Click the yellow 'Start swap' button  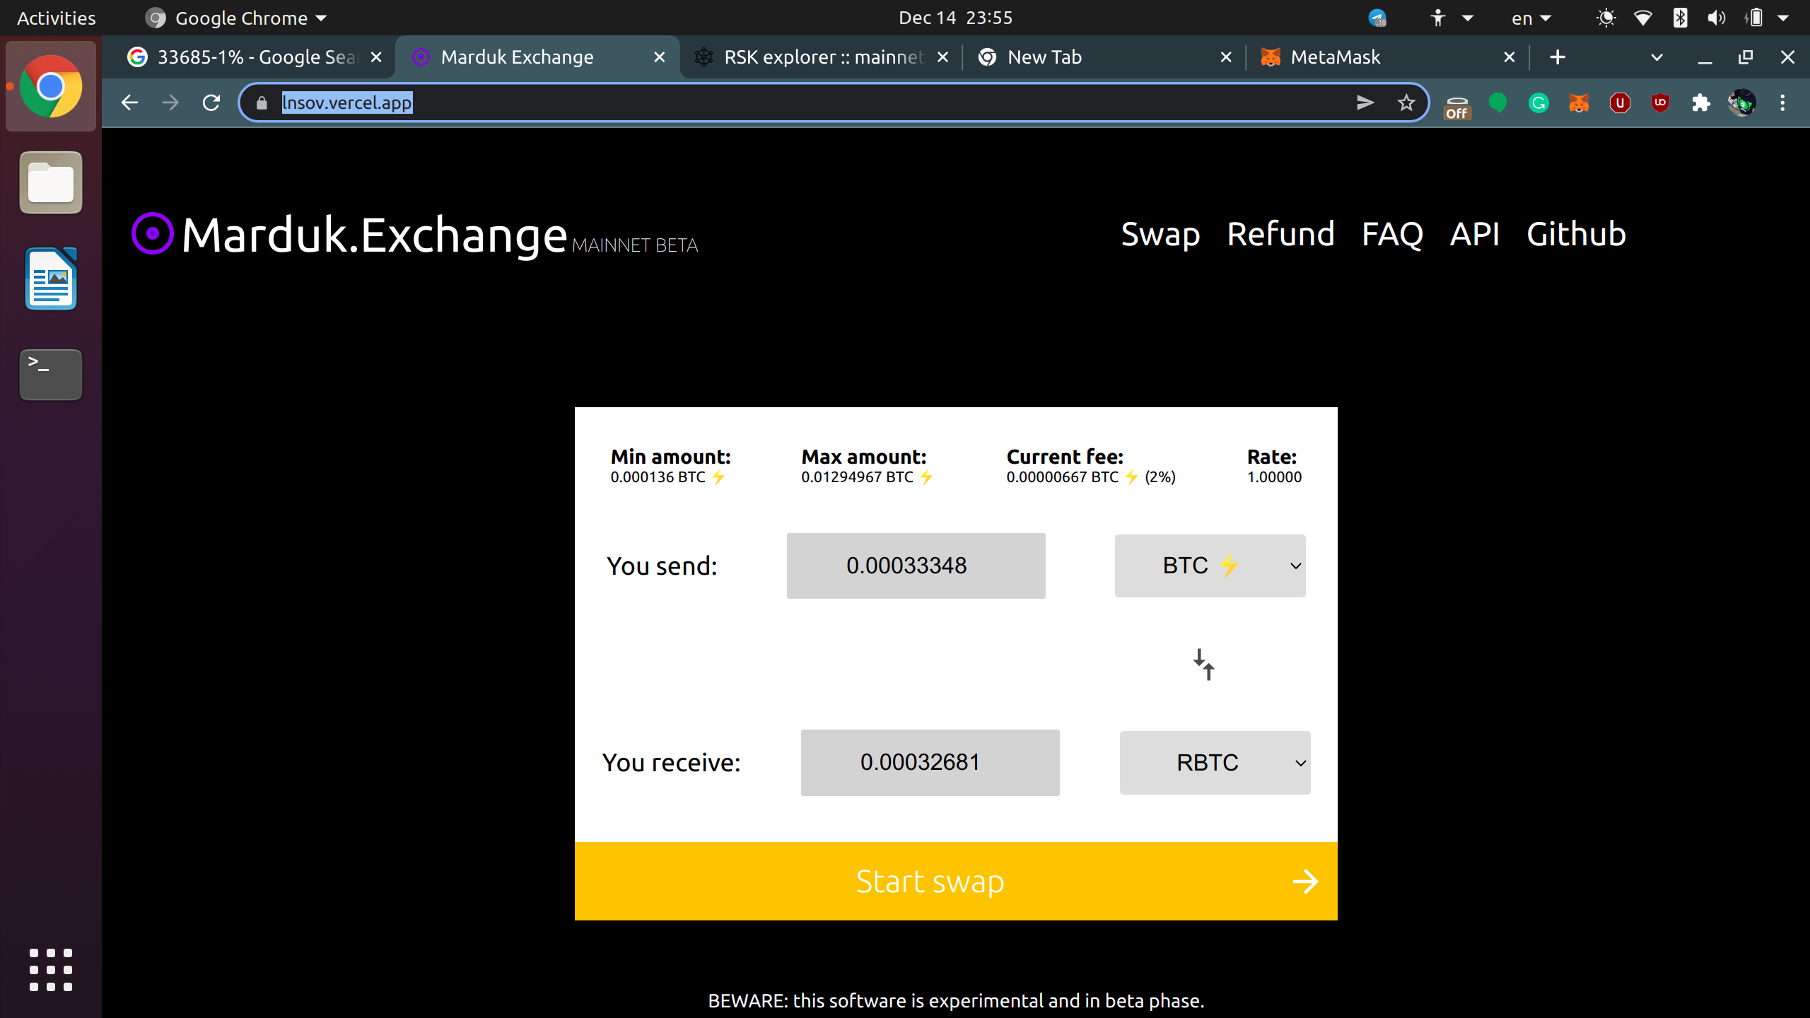956,881
